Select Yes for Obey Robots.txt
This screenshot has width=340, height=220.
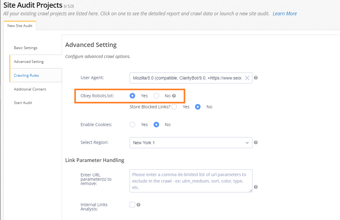coord(132,96)
